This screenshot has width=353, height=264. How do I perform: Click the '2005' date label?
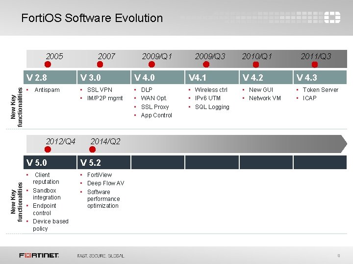tap(54, 56)
